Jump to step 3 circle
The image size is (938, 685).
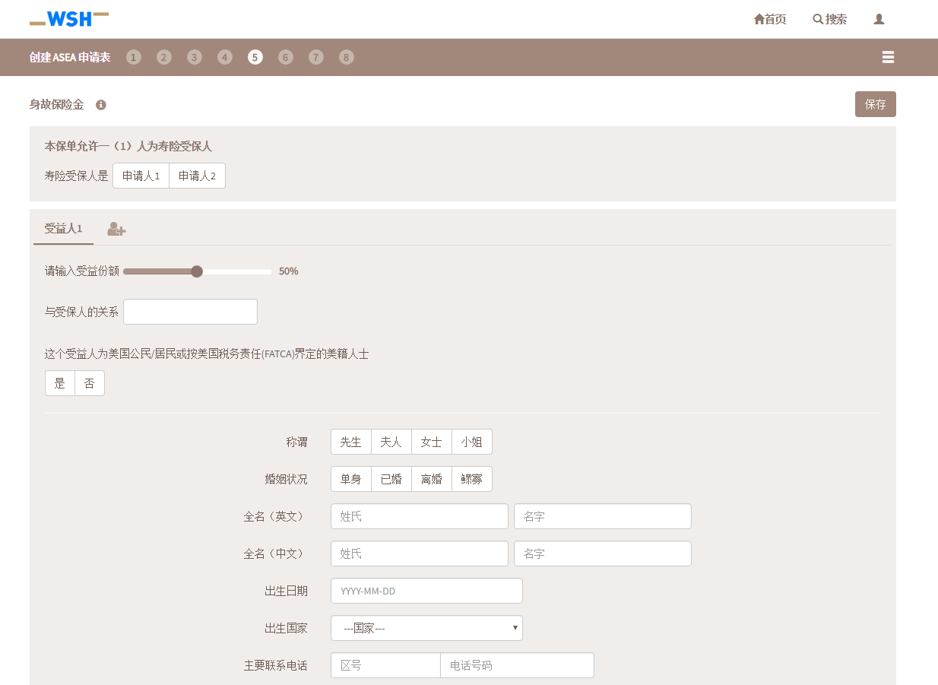(x=195, y=57)
